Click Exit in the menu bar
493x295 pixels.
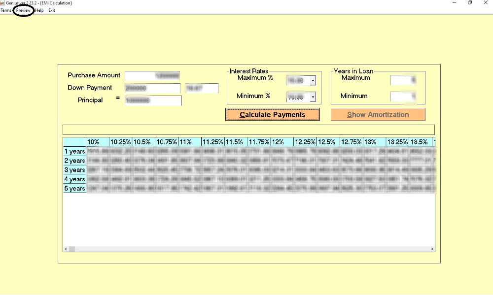coord(52,10)
